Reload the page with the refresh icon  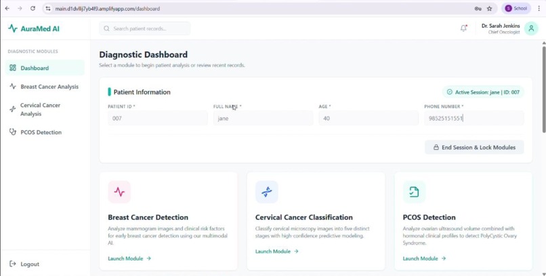33,8
